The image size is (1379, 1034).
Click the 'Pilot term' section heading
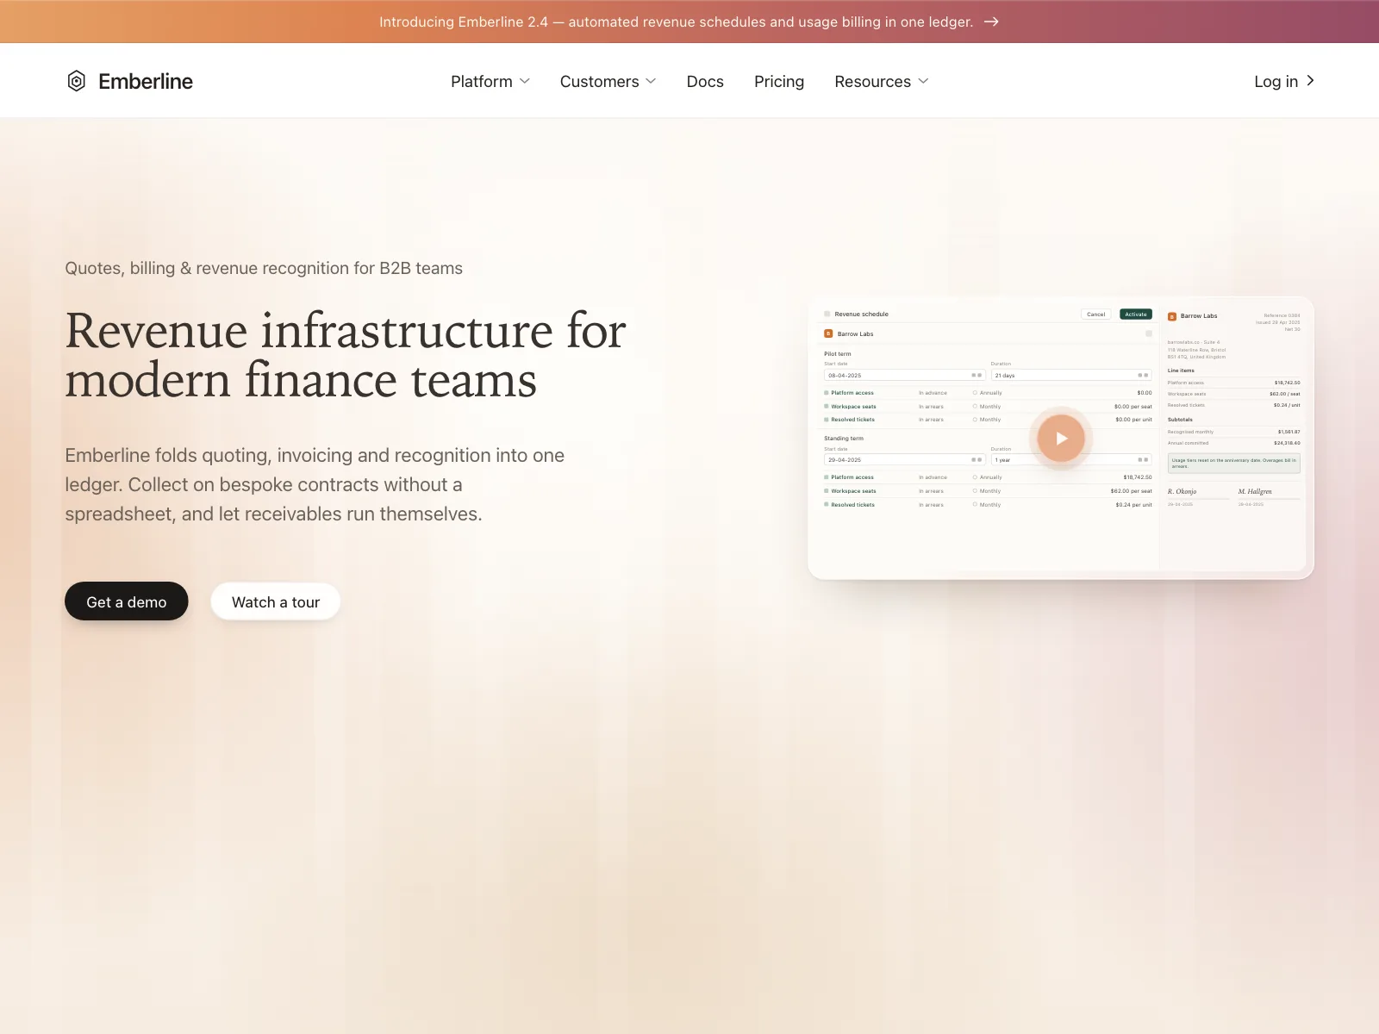[838, 354]
